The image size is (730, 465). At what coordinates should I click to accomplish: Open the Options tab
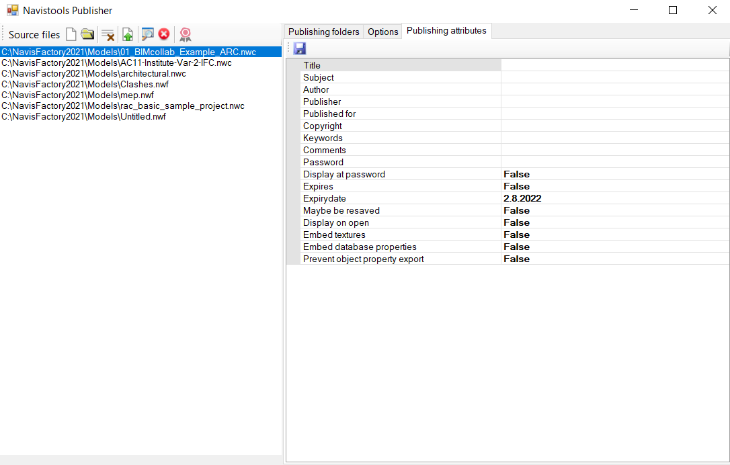(x=382, y=32)
